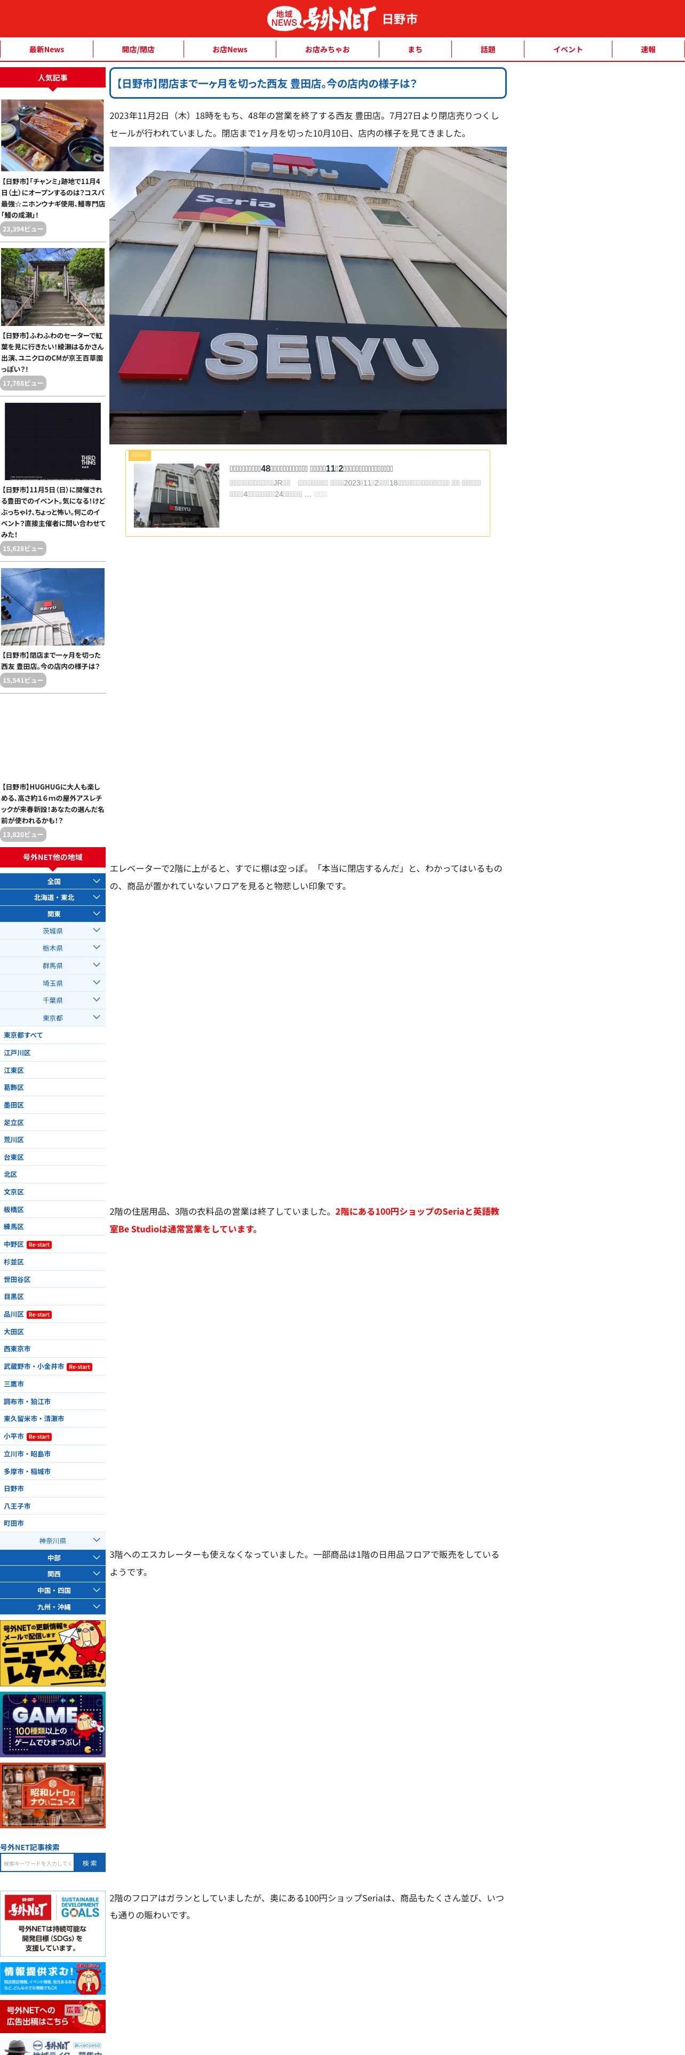The height and width of the screenshot is (2055, 685).
Task: Collapse the 関東 region row
Action: coord(53,913)
